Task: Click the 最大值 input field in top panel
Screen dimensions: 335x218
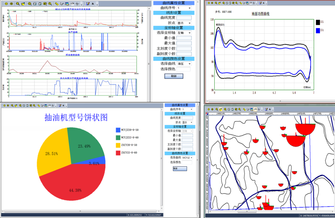Action: (x=184, y=43)
